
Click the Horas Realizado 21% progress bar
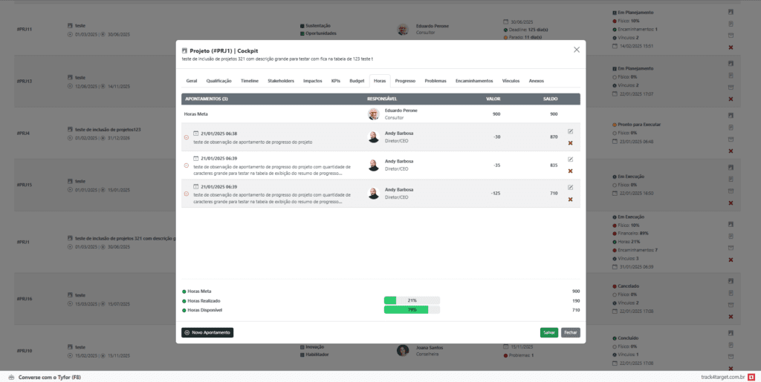pos(412,300)
